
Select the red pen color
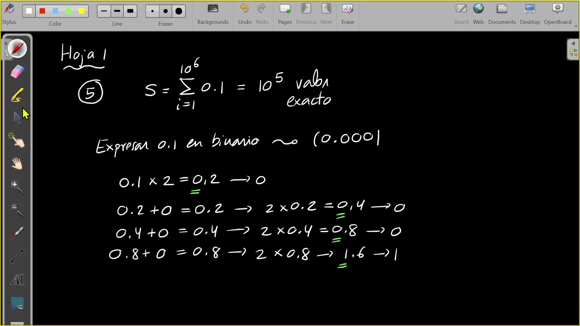(42, 11)
